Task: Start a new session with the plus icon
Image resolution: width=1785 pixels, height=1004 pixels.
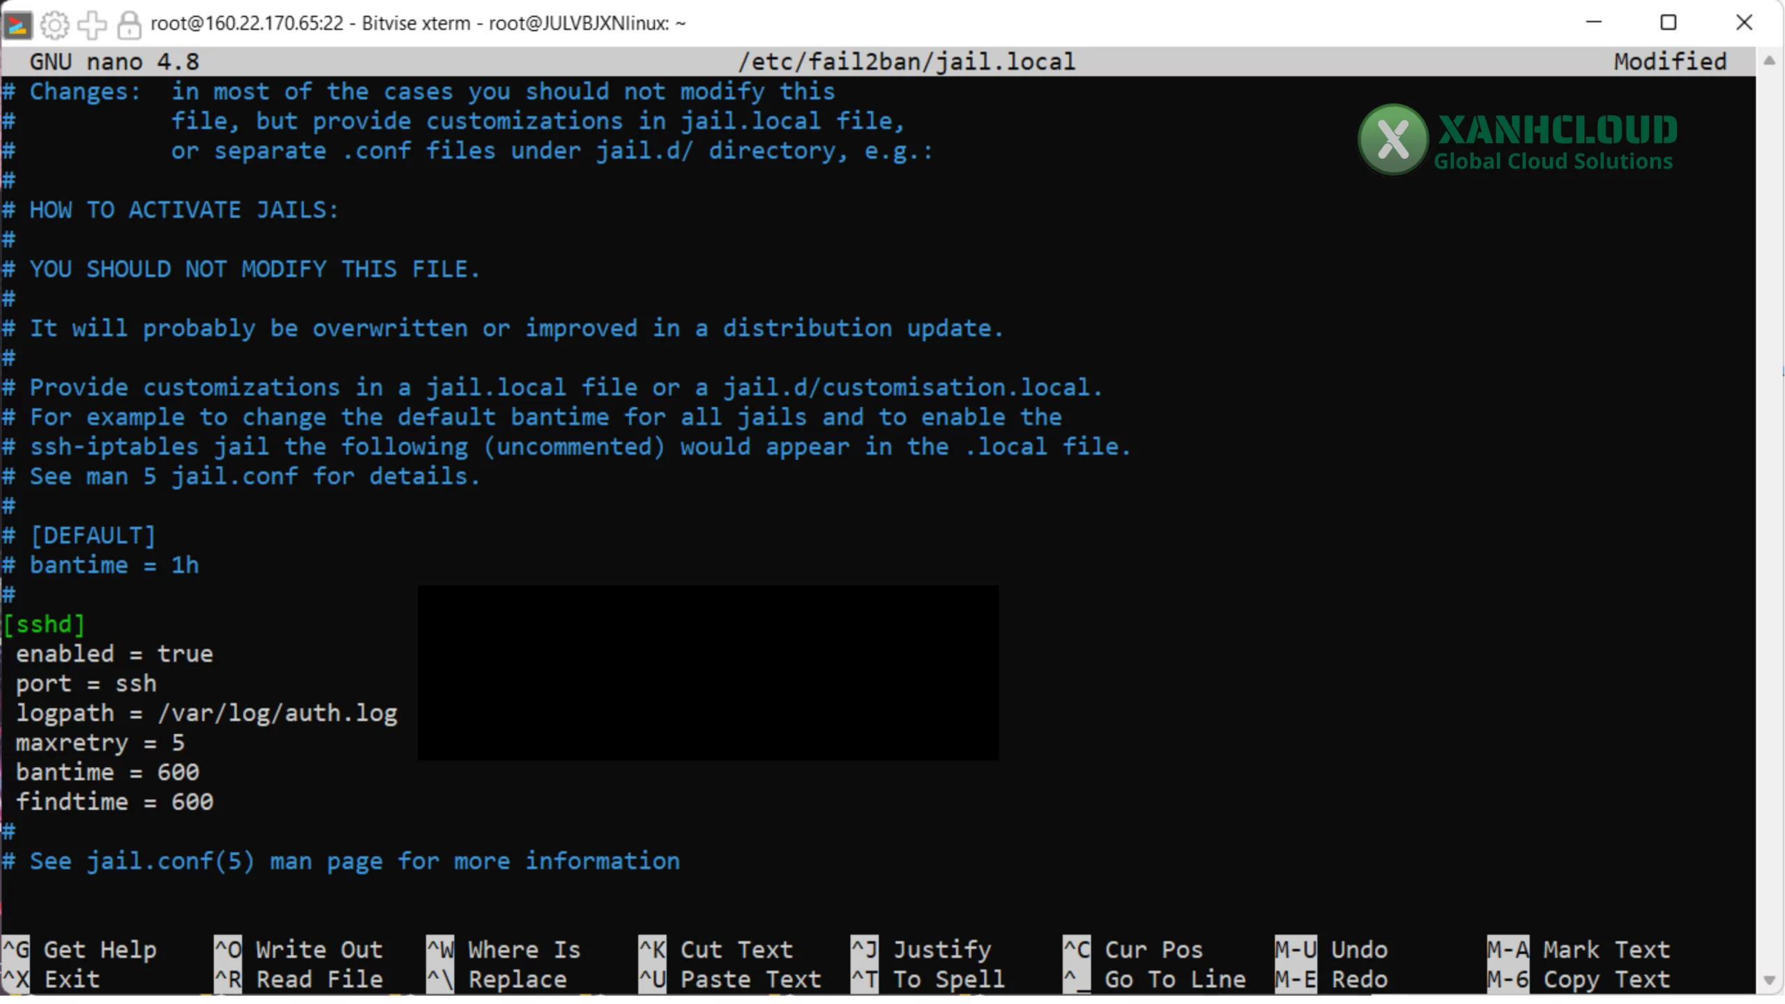Action: pyautogui.click(x=92, y=24)
